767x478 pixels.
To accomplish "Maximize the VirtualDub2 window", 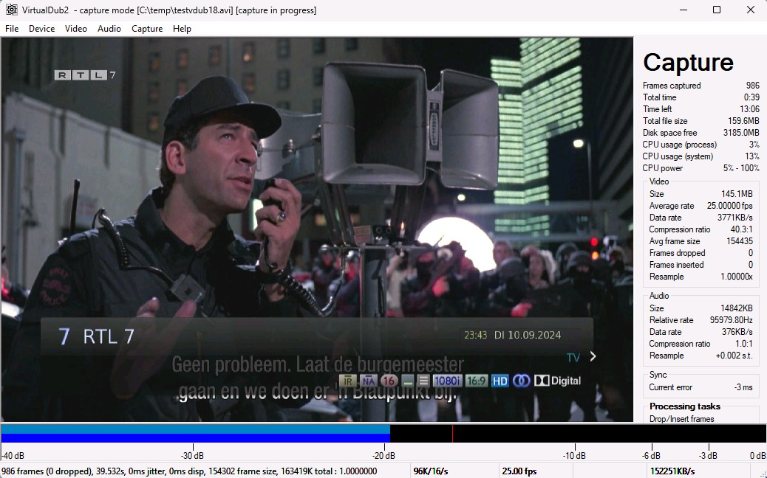I will 717,10.
